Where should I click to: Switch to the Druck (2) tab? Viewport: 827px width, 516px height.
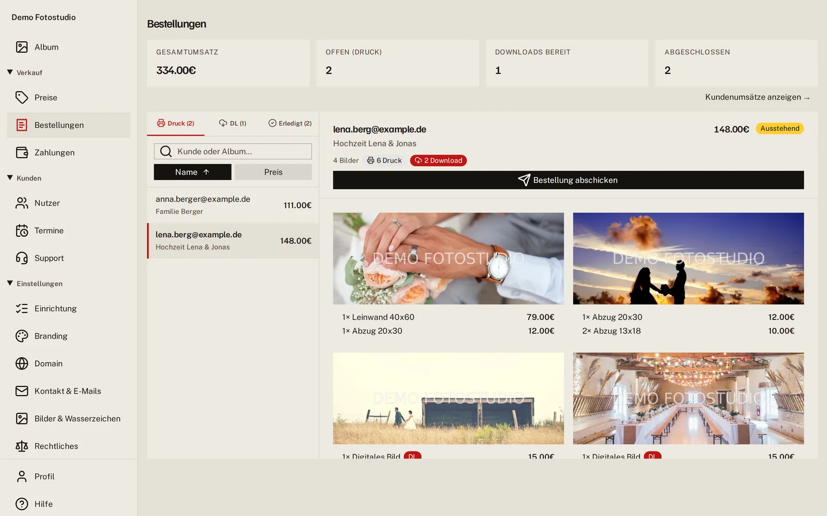[176, 123]
